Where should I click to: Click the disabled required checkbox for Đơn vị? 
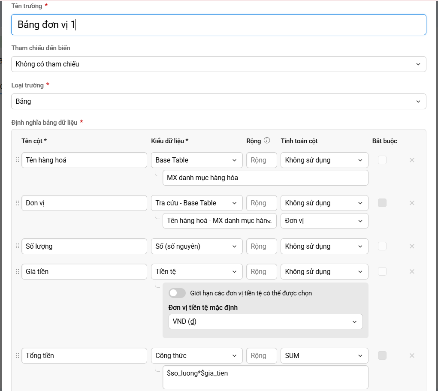tap(382, 203)
